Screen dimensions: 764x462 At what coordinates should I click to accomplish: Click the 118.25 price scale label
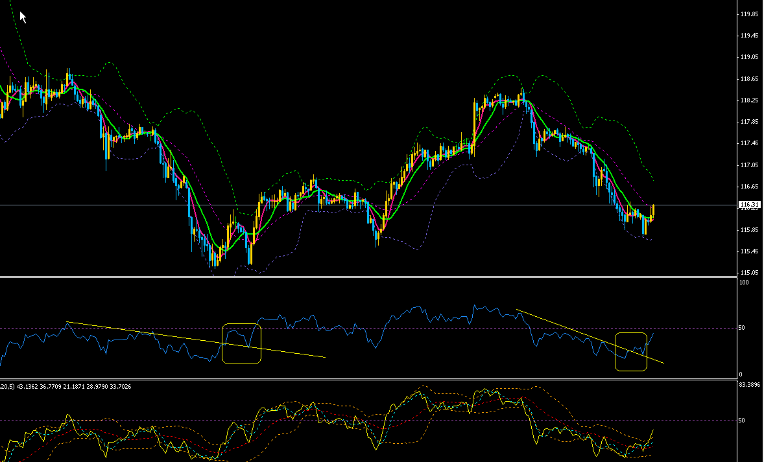(x=749, y=100)
